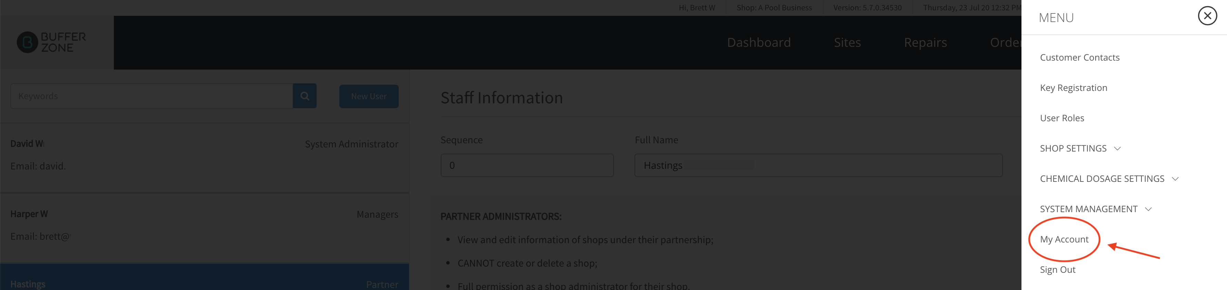1227x290 pixels.
Task: Click the Sequence input field
Action: (x=527, y=165)
